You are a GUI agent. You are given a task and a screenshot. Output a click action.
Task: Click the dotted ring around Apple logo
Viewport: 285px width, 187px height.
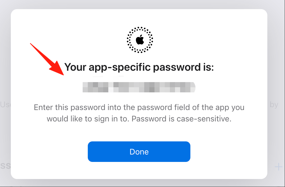coord(140,40)
